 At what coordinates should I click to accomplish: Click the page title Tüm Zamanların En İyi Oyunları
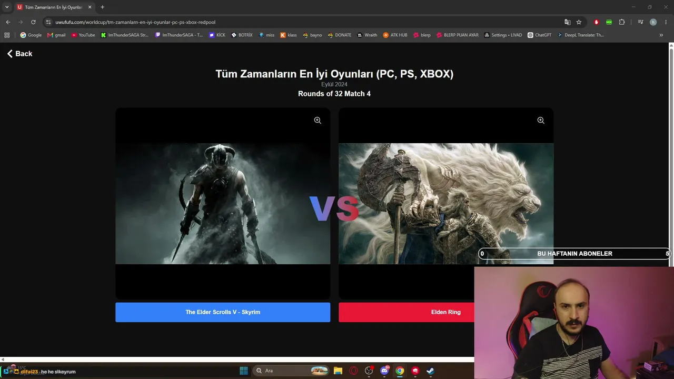coord(334,74)
